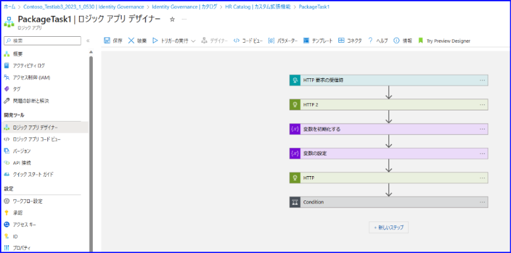Viewport: 511px width, 253px height.
Task: Click the 変数の設定 variable icon
Action: 295,154
